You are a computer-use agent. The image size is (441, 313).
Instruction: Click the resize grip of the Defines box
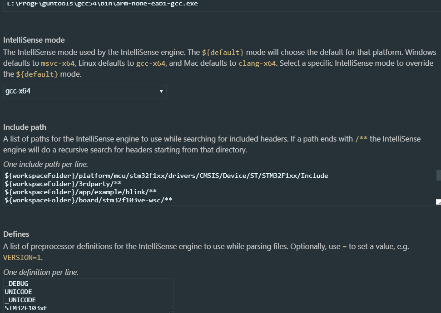pos(171,310)
